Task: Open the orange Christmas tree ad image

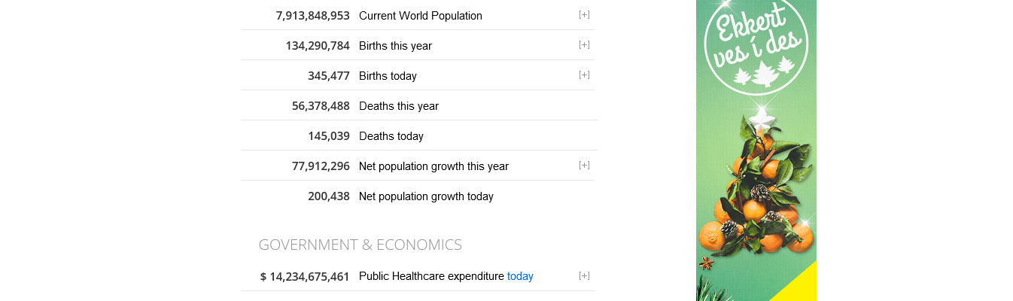Action: (x=756, y=188)
